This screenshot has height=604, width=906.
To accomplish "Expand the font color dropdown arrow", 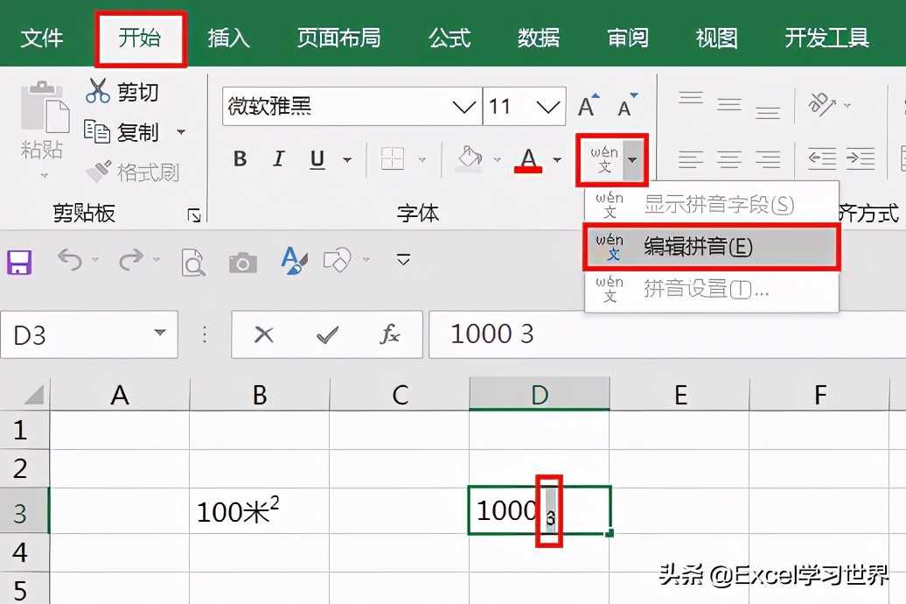I will [557, 159].
